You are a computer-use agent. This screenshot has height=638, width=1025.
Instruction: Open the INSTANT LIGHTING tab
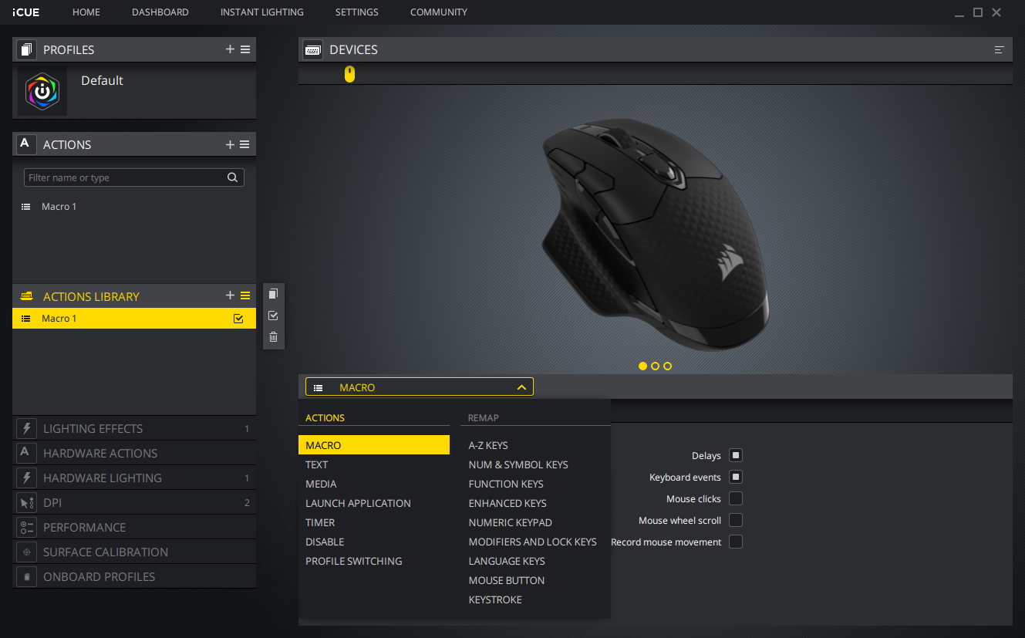point(262,12)
